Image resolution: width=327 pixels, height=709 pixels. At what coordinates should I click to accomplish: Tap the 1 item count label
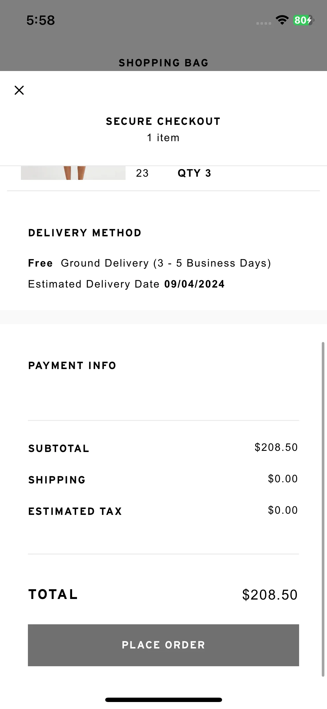pyautogui.click(x=163, y=138)
